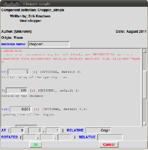Edit the Instance name field

pos(49,44)
